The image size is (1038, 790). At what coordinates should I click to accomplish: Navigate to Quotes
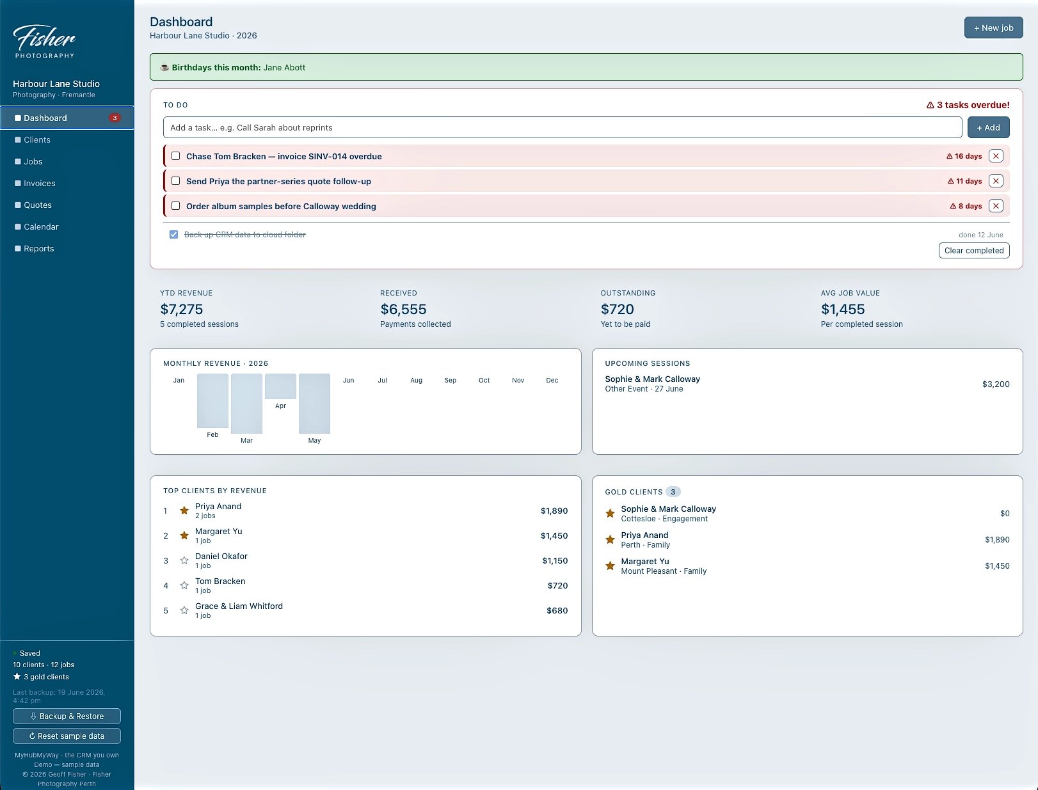coord(67,205)
